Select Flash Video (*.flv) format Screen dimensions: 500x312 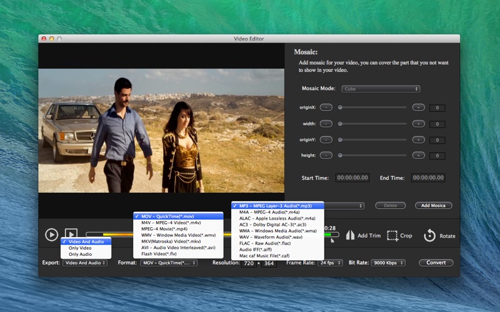[x=178, y=254]
